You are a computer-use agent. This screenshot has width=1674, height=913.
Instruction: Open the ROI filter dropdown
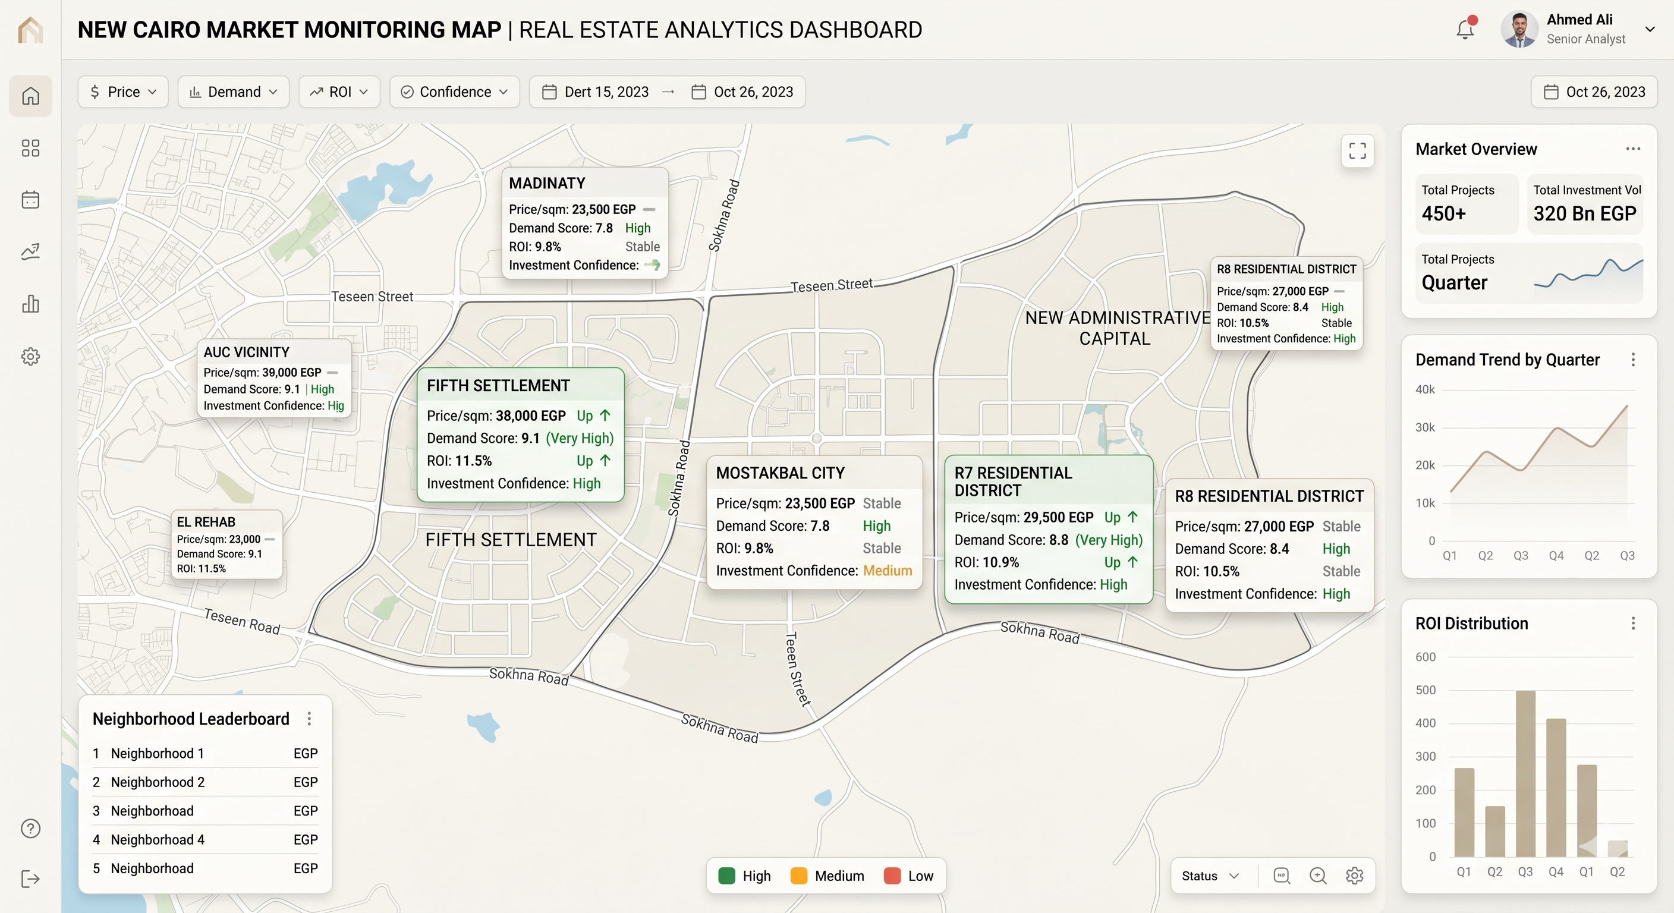pos(339,92)
